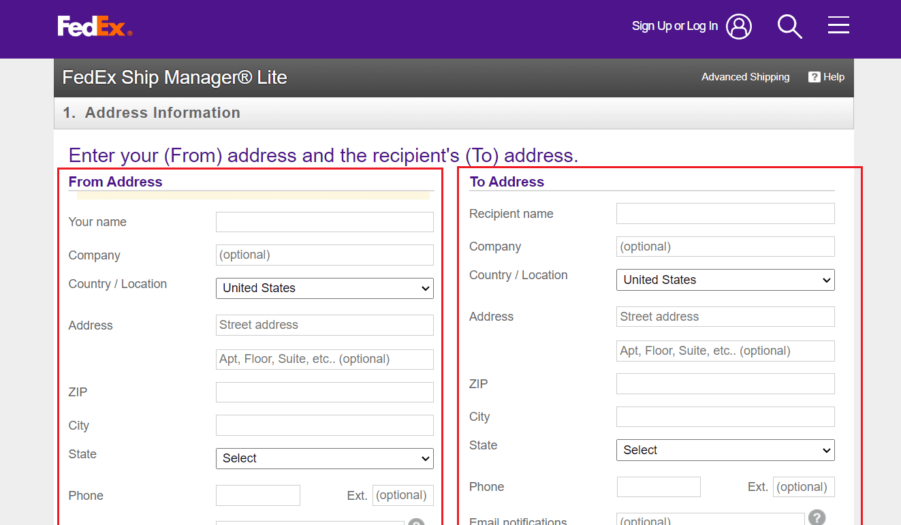Open To Address Country / Location dropdown
This screenshot has height=525, width=901.
[725, 280]
